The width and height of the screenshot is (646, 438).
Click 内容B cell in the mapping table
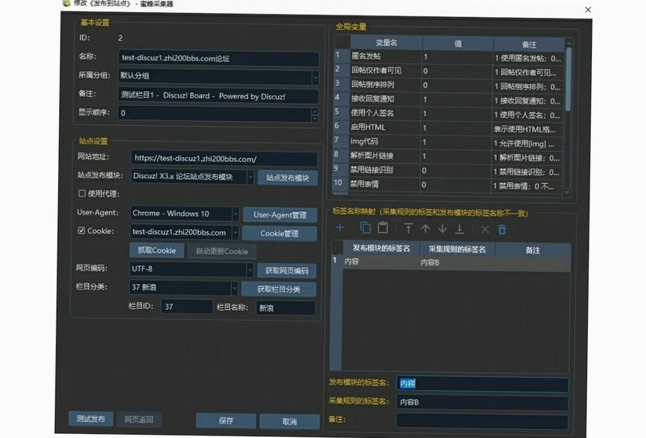(x=457, y=262)
